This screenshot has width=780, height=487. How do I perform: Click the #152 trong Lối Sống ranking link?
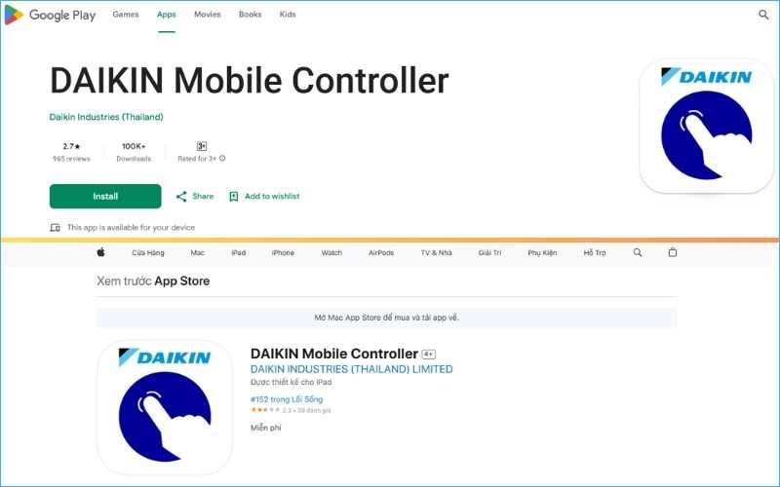tap(287, 399)
